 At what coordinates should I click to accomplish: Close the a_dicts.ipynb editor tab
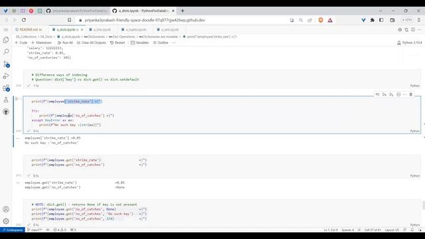tap(82, 29)
